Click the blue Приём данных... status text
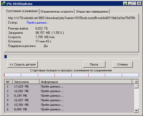 click(38, 23)
